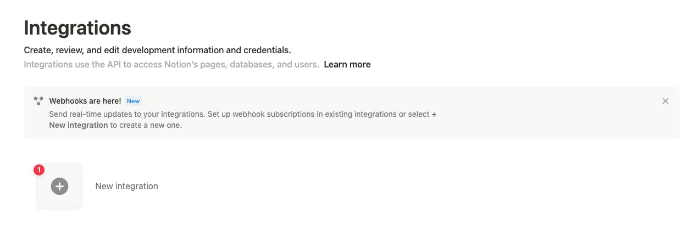Click the "New integration" label beside the tile
The width and height of the screenshot is (693, 232).
point(126,186)
